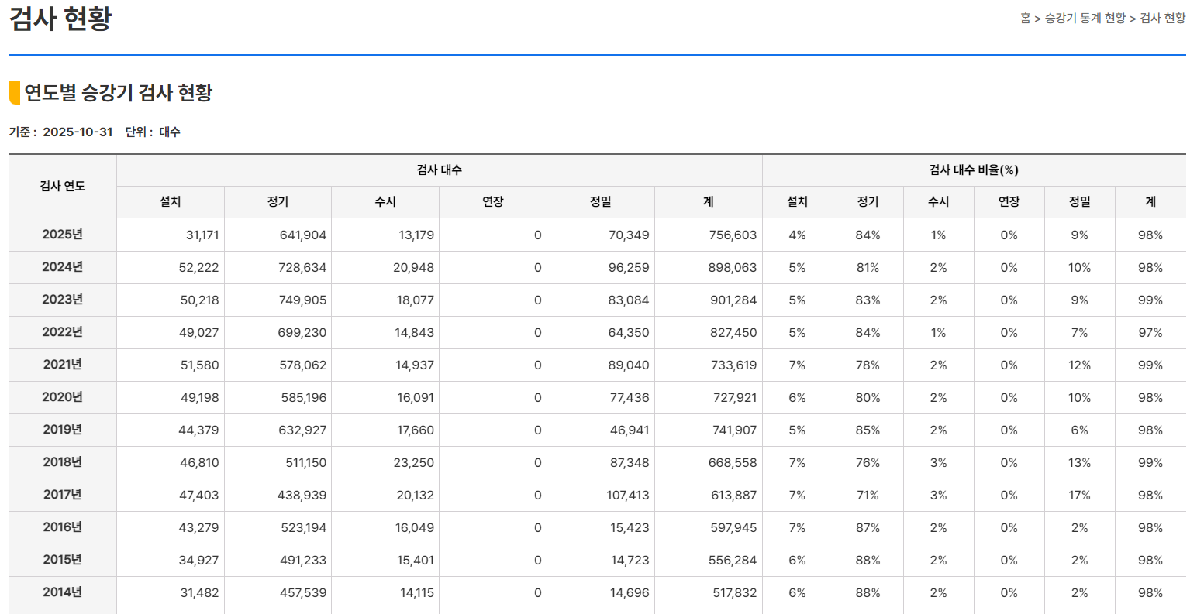Click total 827,450 in 2022년 row

[x=733, y=333]
